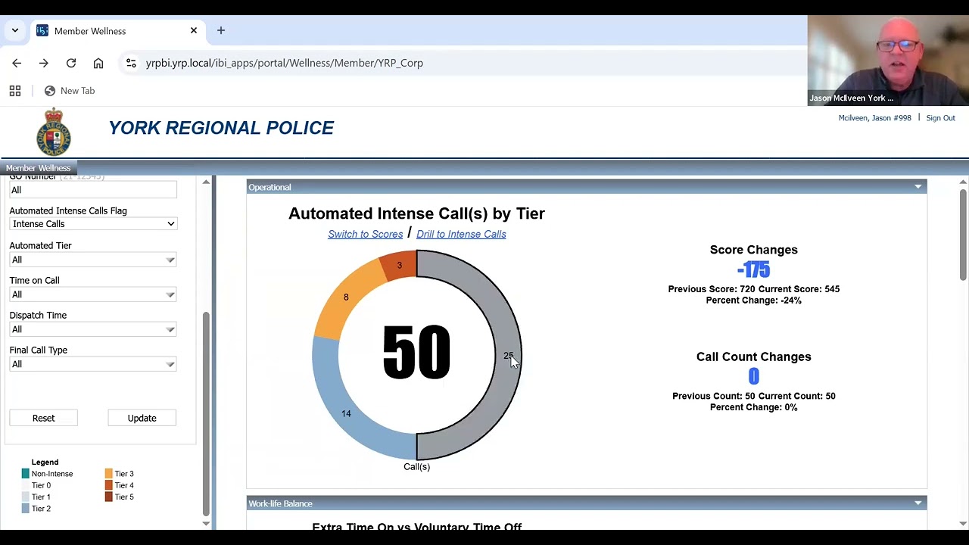969x545 pixels.
Task: Close the Member Wellness browser tab
Action: pos(194,30)
